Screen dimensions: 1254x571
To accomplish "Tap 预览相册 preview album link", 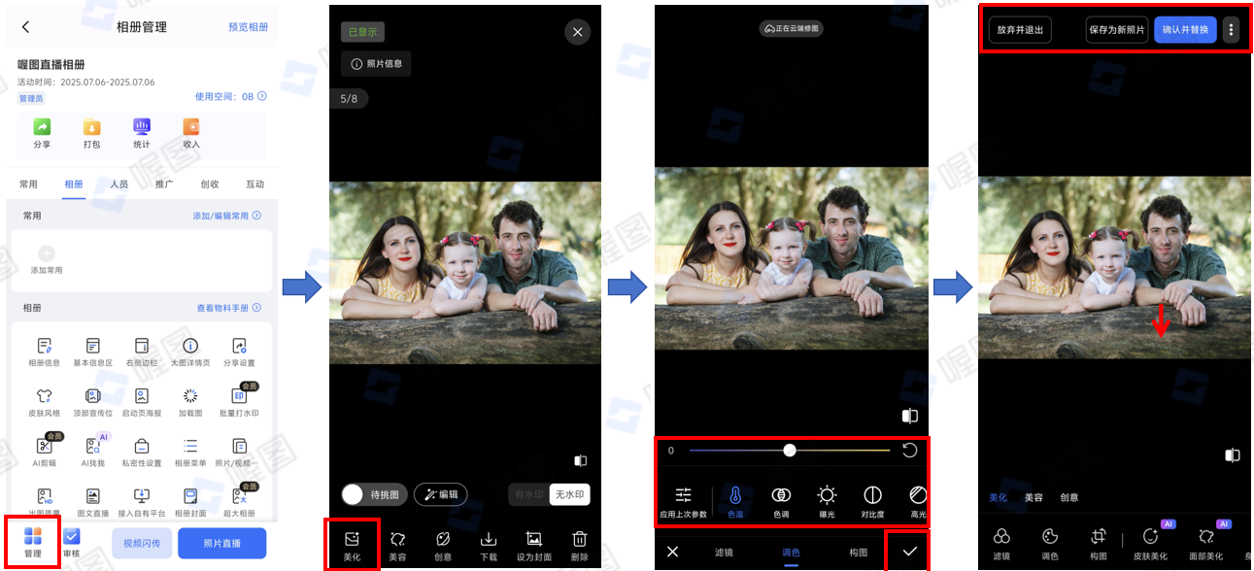I will coord(248,27).
